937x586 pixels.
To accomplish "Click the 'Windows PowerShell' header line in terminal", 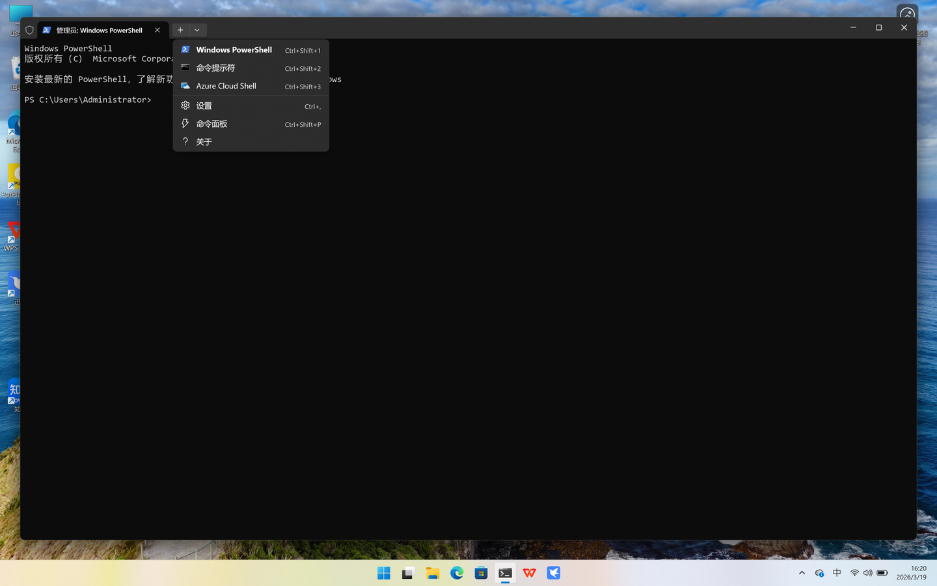I will 68,48.
